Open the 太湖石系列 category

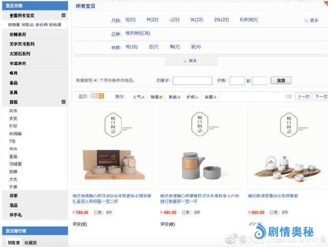pyautogui.click(x=20, y=54)
